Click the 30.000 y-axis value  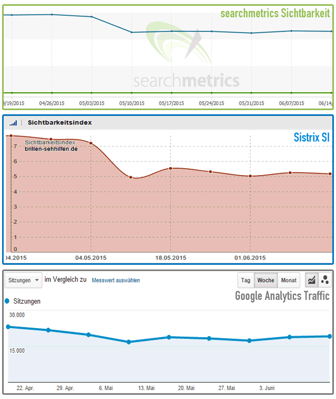click(x=17, y=315)
